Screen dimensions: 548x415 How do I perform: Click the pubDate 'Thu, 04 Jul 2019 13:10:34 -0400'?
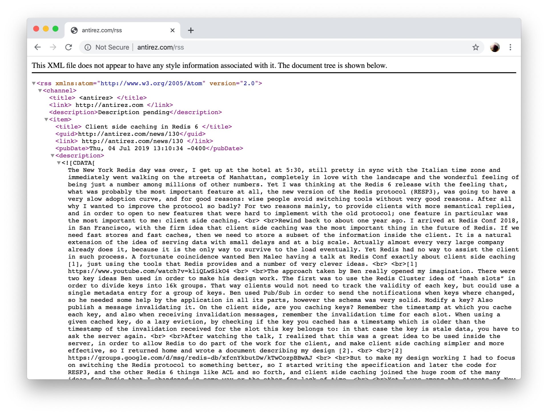(148, 148)
